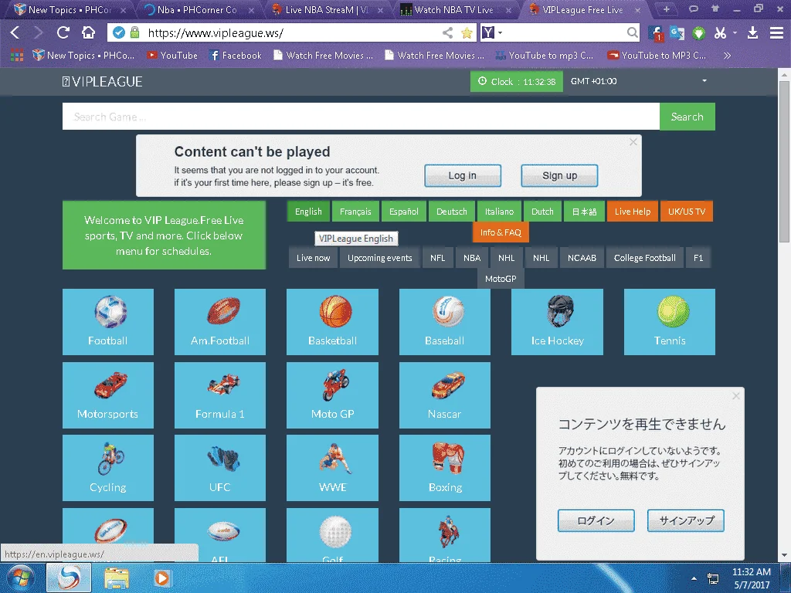The height and width of the screenshot is (593, 791).
Task: Click the search magnifier in search box
Action: point(632,33)
